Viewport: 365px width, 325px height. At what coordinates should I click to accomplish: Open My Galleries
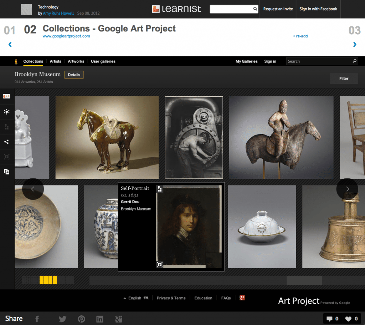[247, 61]
